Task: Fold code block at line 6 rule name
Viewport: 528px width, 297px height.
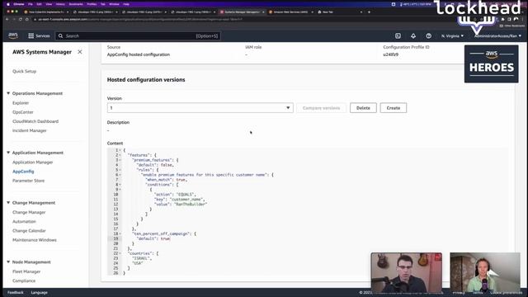Action: point(120,175)
